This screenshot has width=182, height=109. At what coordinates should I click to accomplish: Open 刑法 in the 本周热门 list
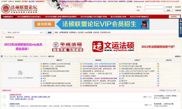123,86
